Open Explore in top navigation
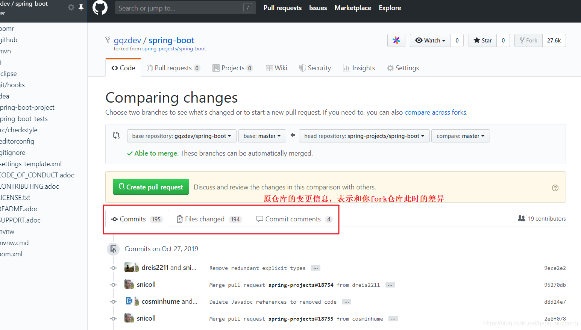The width and height of the screenshot is (581, 330). [x=390, y=8]
